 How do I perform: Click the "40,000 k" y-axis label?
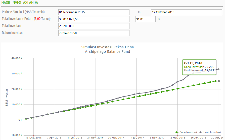point(17,58)
